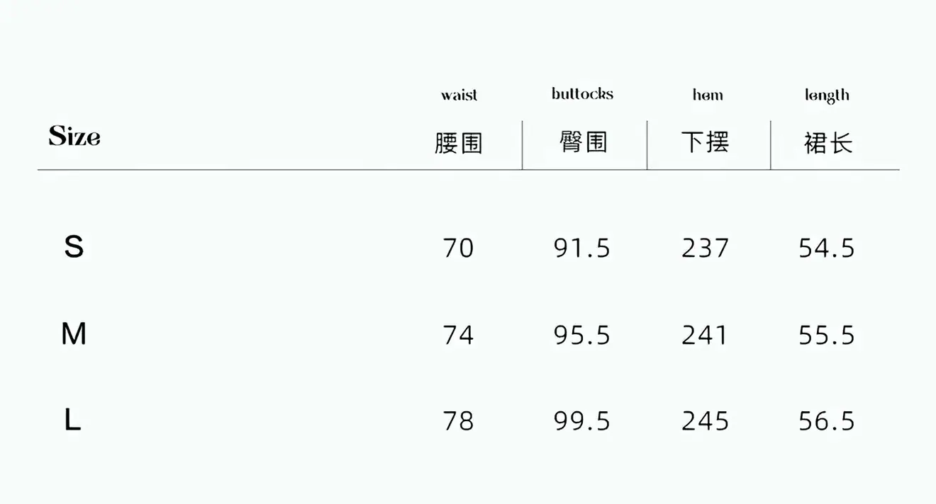Select the buttocks column header
The image size is (936, 504).
(582, 93)
